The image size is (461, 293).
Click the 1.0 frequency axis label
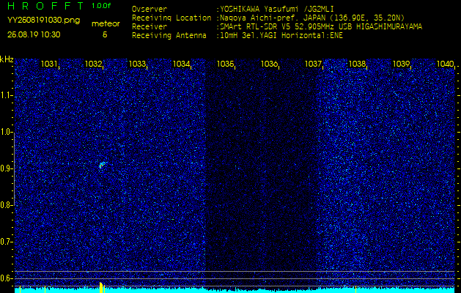pos(6,133)
